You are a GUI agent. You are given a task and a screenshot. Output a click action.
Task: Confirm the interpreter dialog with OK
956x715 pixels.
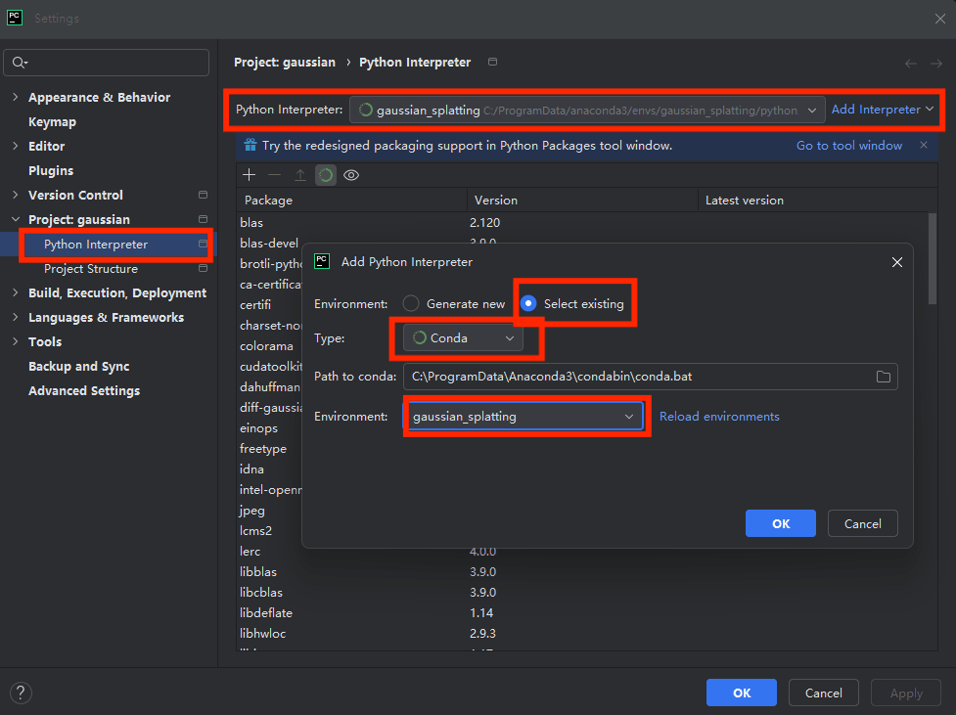780,523
